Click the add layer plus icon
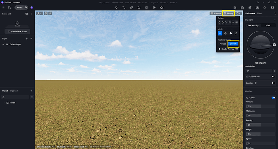Image resolution: width=278 pixels, height=149 pixels. 27,39
